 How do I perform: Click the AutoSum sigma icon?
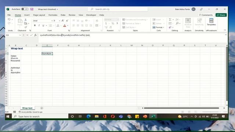coord(170,19)
